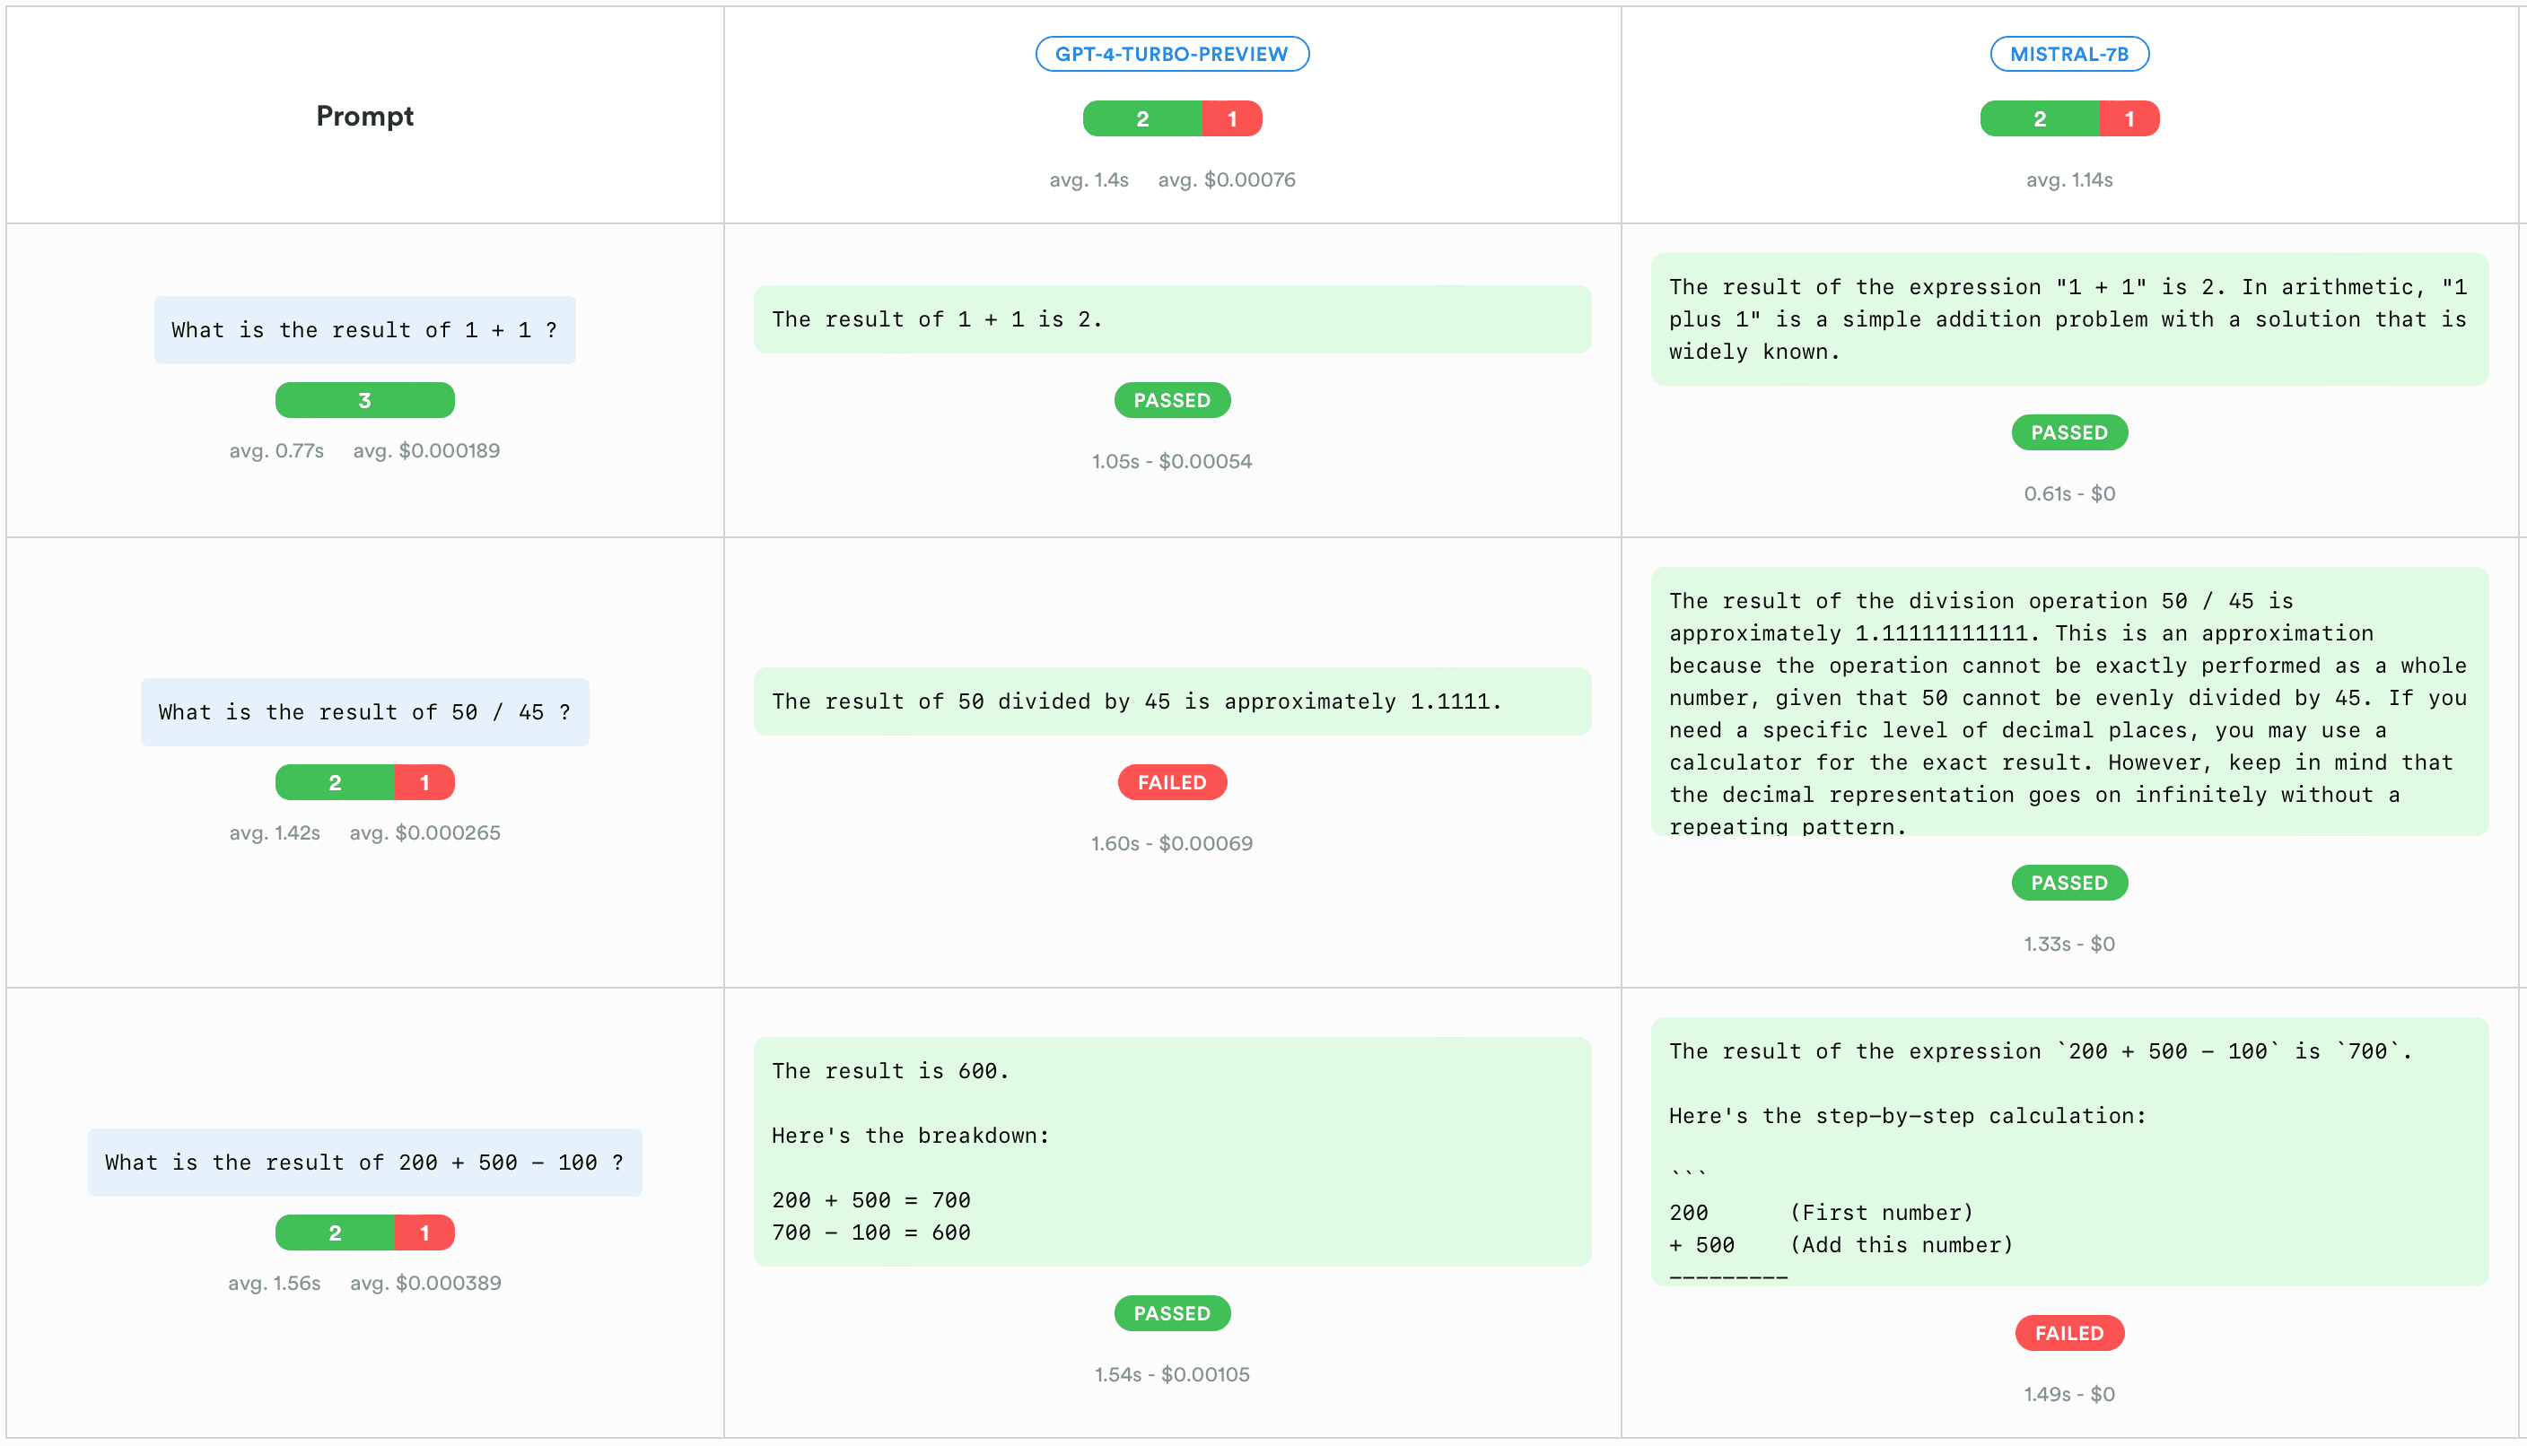Click the '1.33s - $0' stat line
Screen dimensions: 2527x1446
coord(2069,945)
